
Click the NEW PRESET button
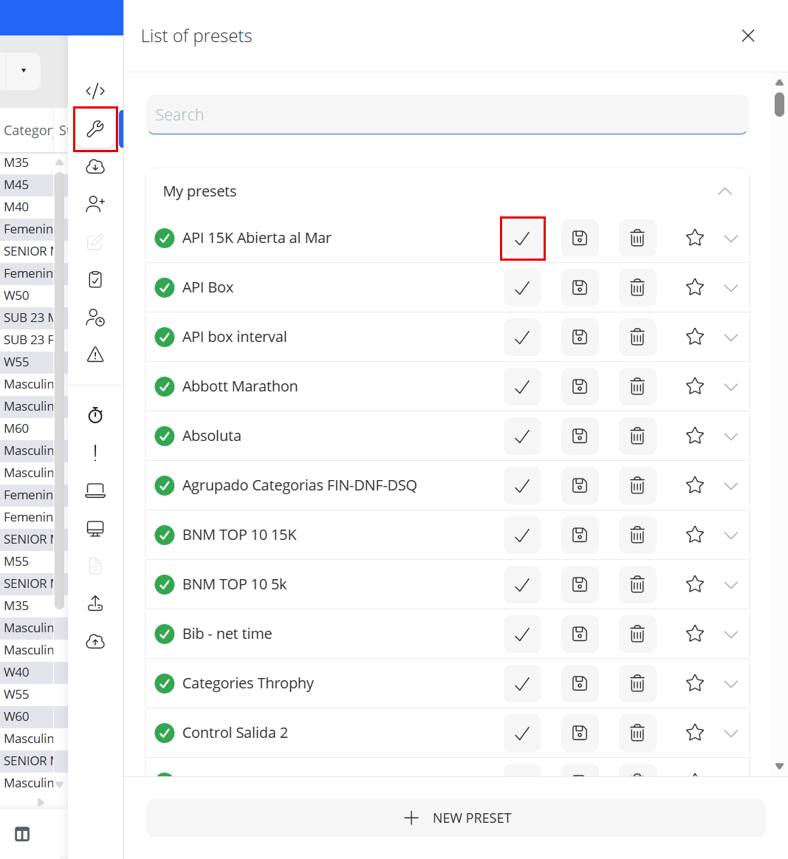click(x=456, y=818)
